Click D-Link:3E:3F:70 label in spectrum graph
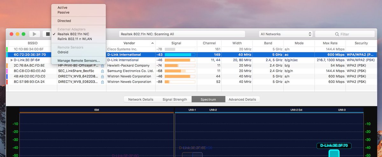The height and width of the screenshot is (157, 382). click(x=334, y=146)
